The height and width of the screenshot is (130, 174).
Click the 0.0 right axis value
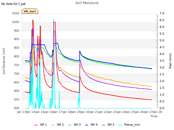coord(162,108)
